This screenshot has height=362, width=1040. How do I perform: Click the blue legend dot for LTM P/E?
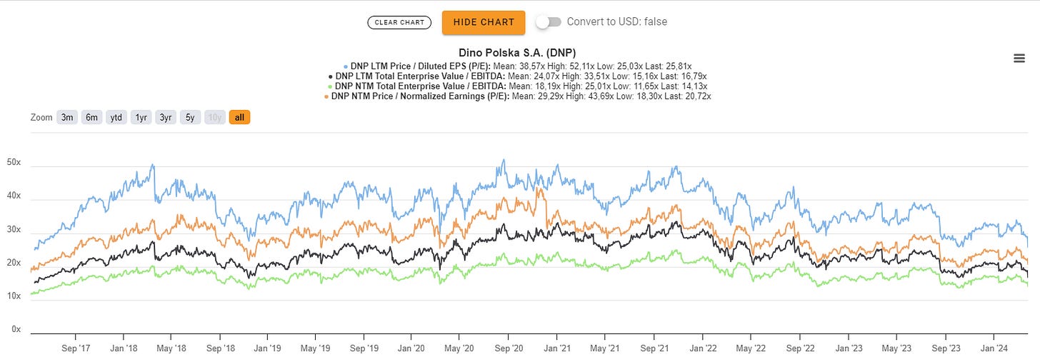346,66
